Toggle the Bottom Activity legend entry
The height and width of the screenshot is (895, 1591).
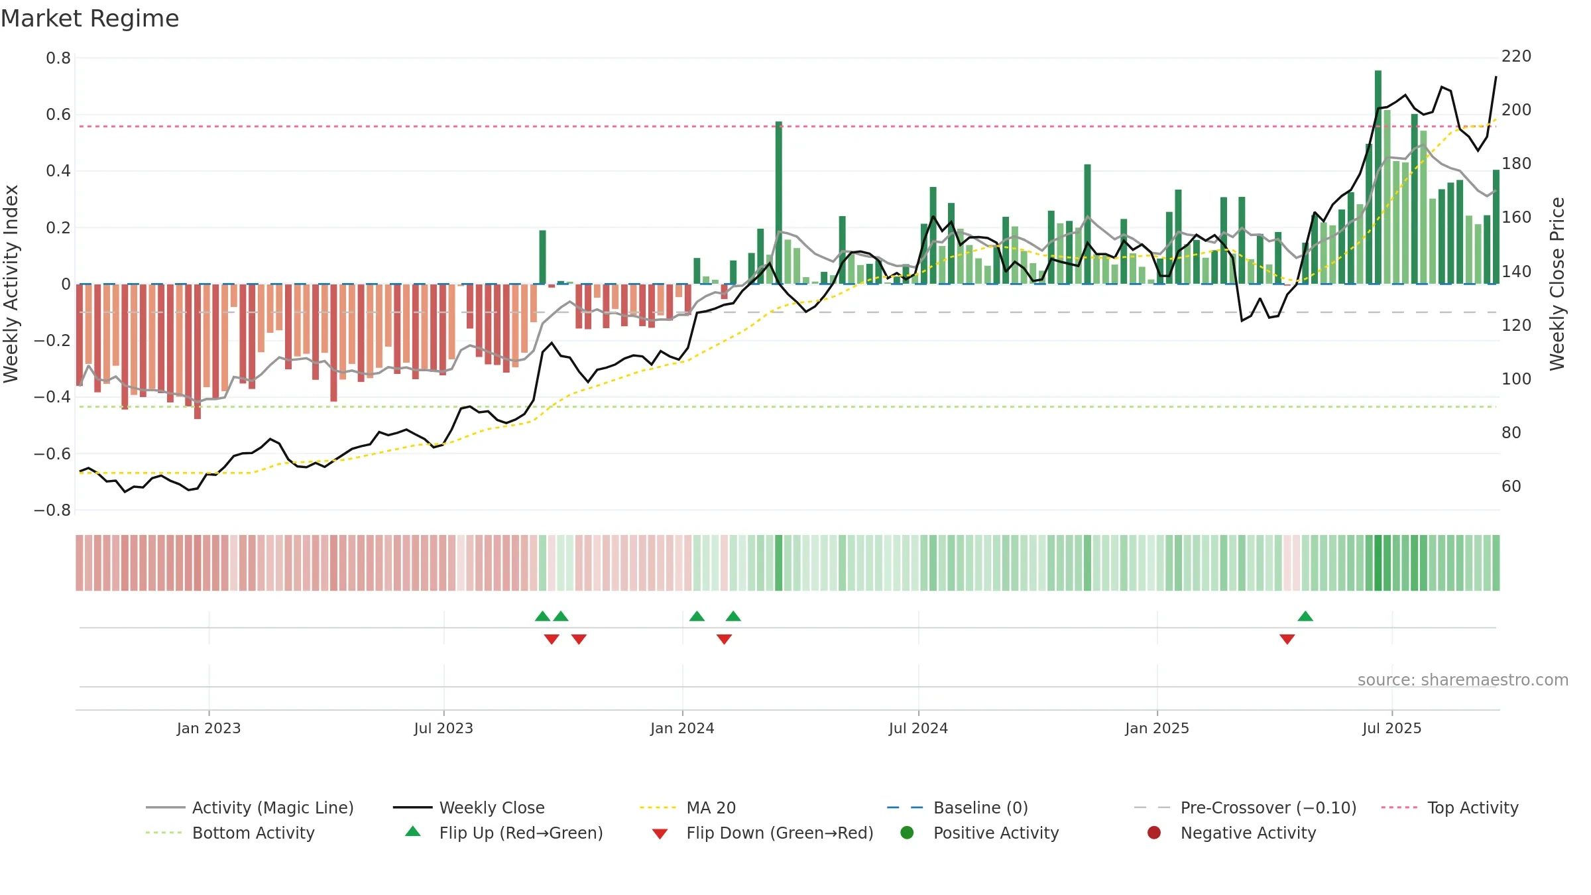pos(230,833)
